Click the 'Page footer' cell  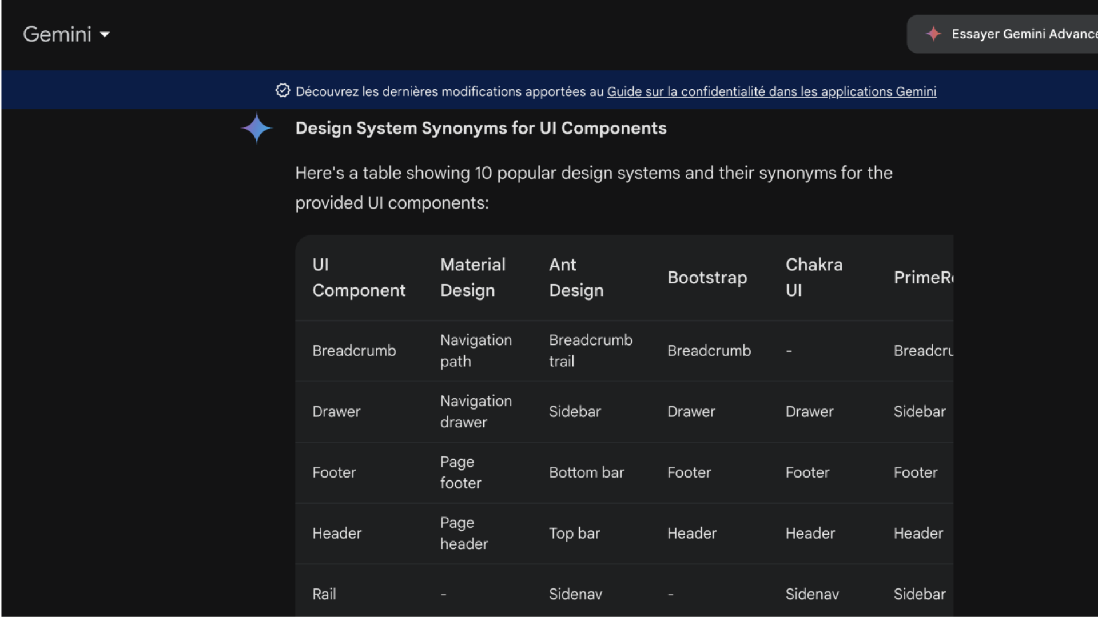click(x=460, y=472)
